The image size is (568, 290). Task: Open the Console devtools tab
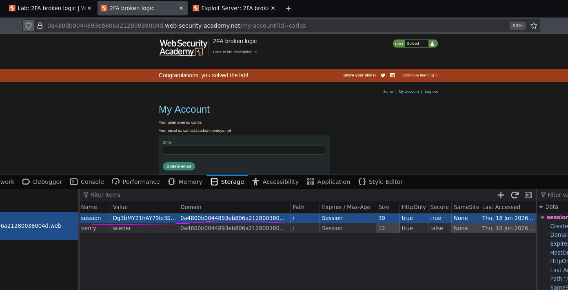(x=87, y=182)
